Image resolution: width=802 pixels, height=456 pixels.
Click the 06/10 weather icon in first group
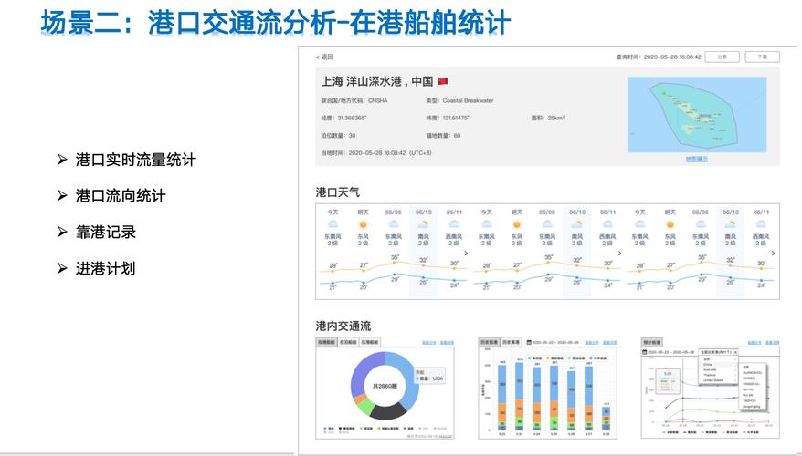423,224
